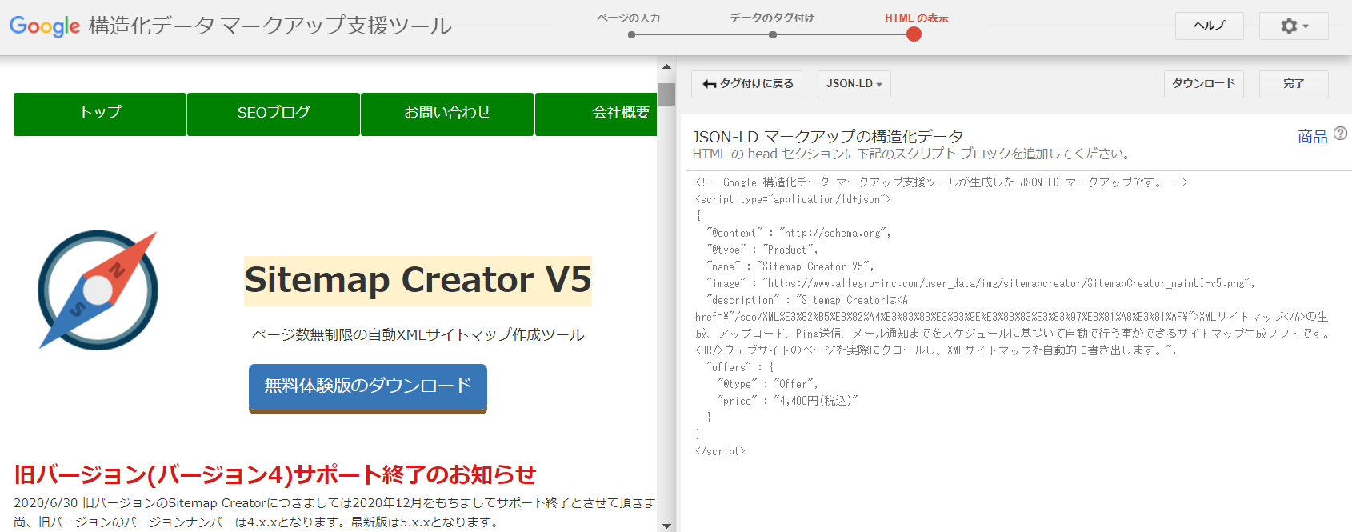
Task: Click the Sitemap Creator V5 heading
Action: (418, 281)
